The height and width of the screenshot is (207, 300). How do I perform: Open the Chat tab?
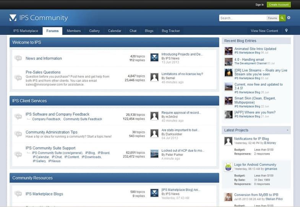(133, 31)
